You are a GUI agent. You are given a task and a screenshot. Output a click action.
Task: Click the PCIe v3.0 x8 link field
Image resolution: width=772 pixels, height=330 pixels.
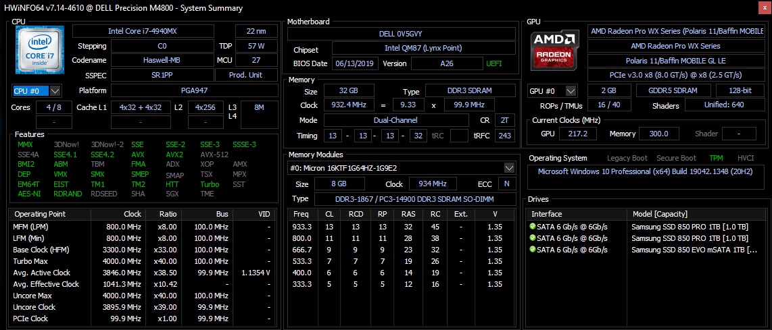[675, 76]
